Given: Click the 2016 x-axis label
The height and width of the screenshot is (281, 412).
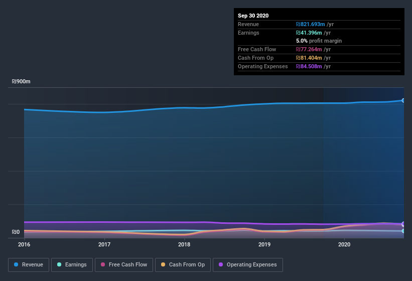Looking at the screenshot, I should [x=24, y=244].
